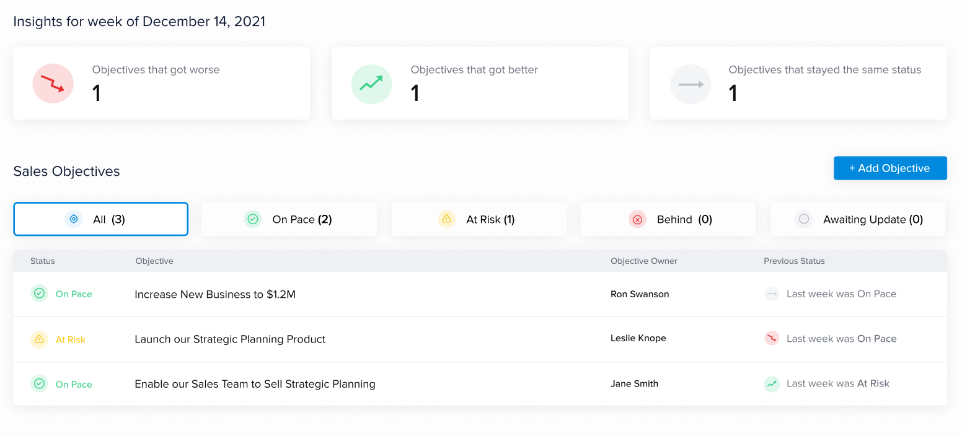Click green trend icon next to Last week was At Risk
The image size is (962, 436).
772,384
